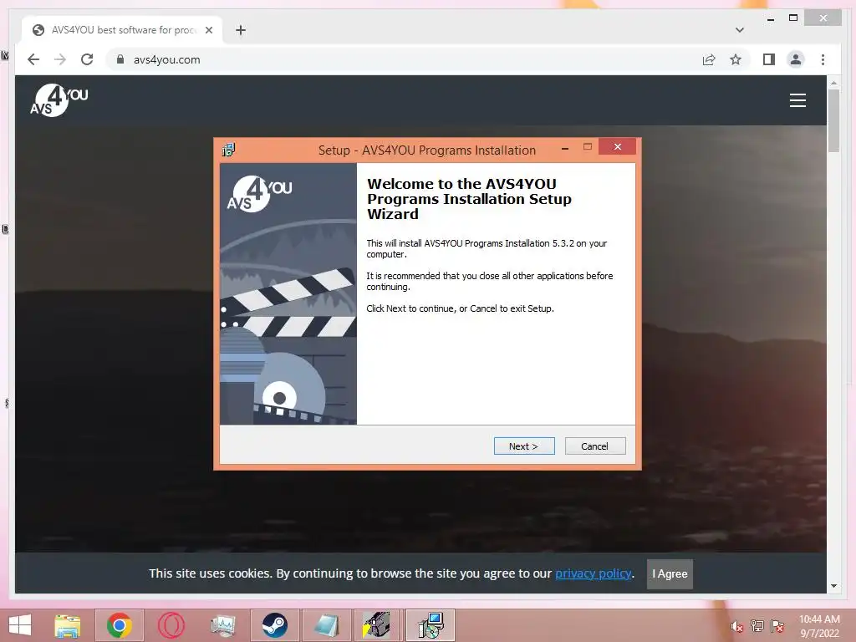Open File Explorer from taskbar
The width and height of the screenshot is (856, 642).
[x=68, y=625]
